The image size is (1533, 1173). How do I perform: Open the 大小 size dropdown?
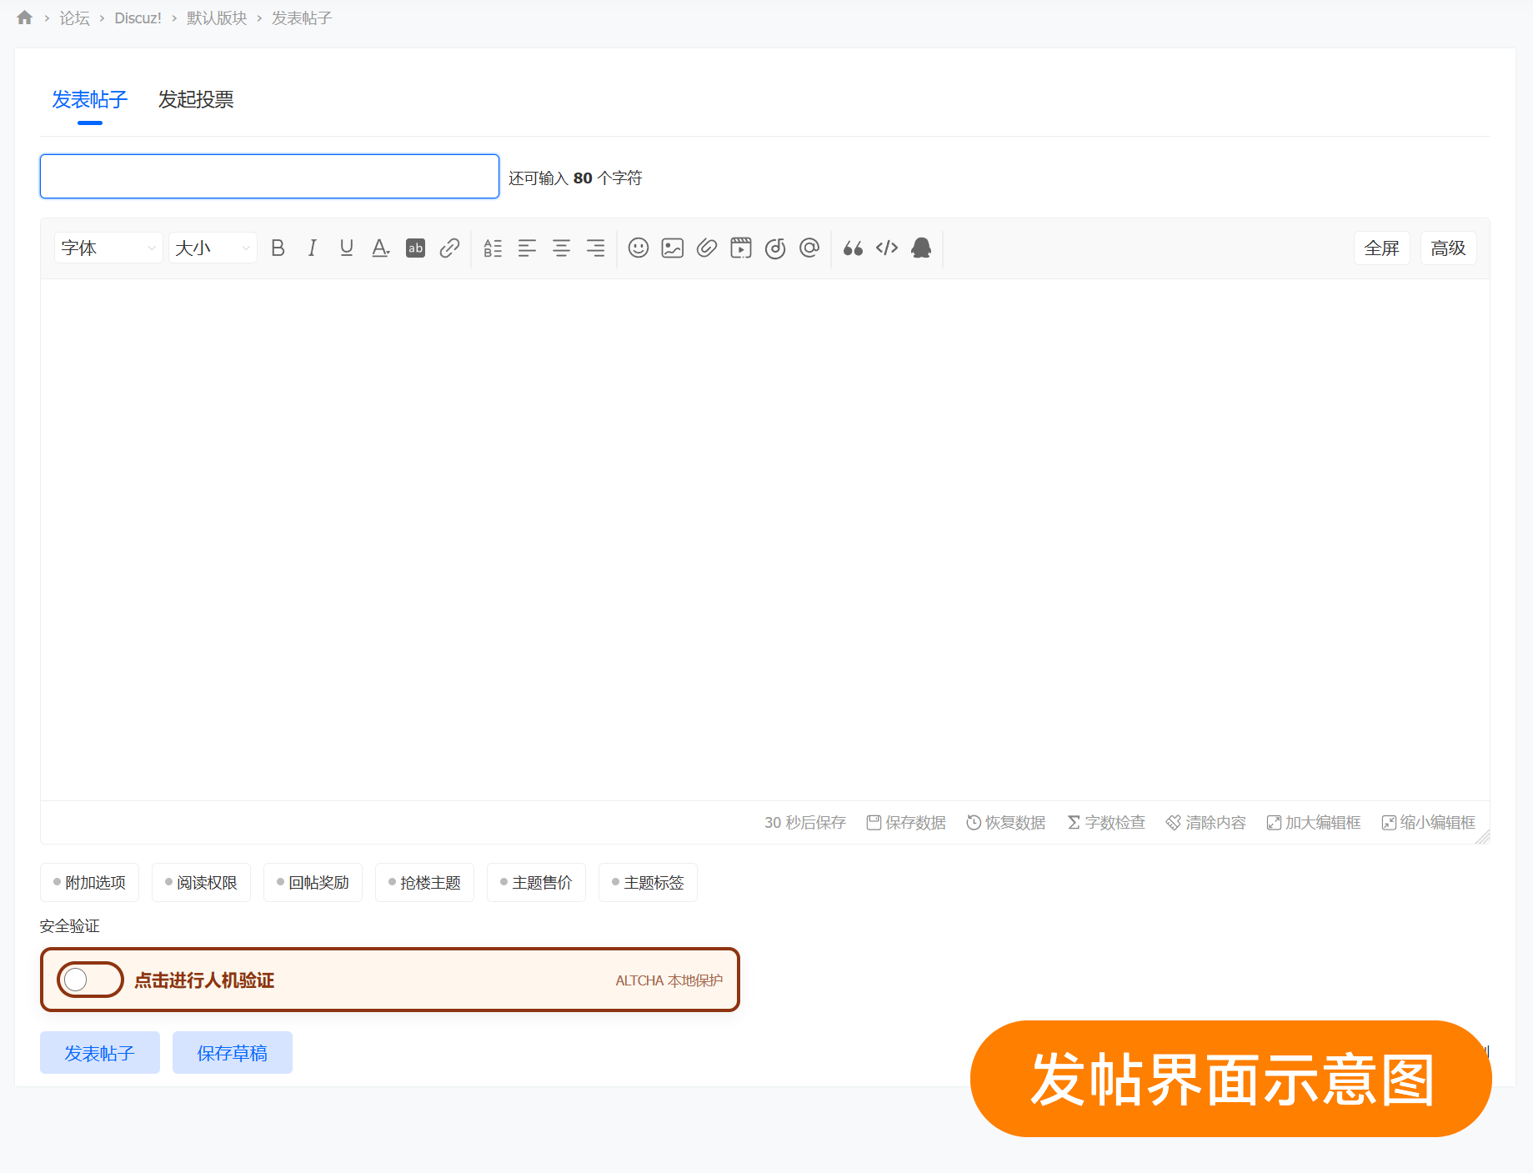pos(213,248)
